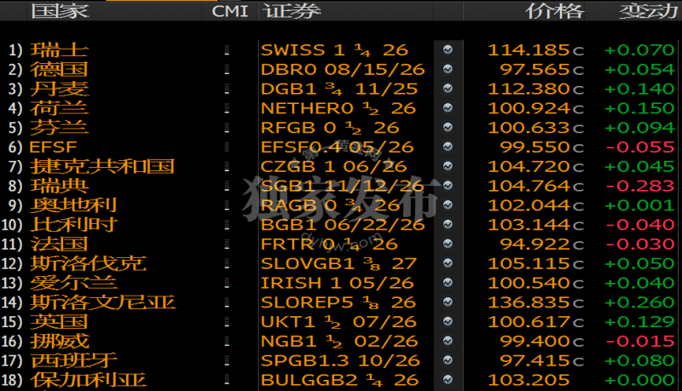This screenshot has width=682, height=391.
Task: Select the 捷克共和国 country entry
Action: [101, 166]
